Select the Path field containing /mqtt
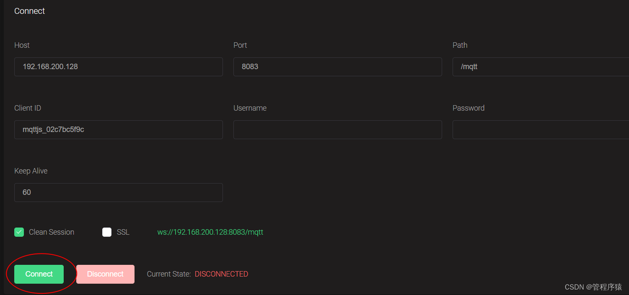The image size is (629, 295). [x=541, y=67]
